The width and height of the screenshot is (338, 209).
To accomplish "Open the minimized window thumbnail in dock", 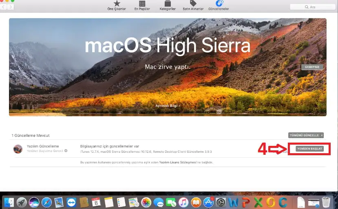I will [314, 203].
